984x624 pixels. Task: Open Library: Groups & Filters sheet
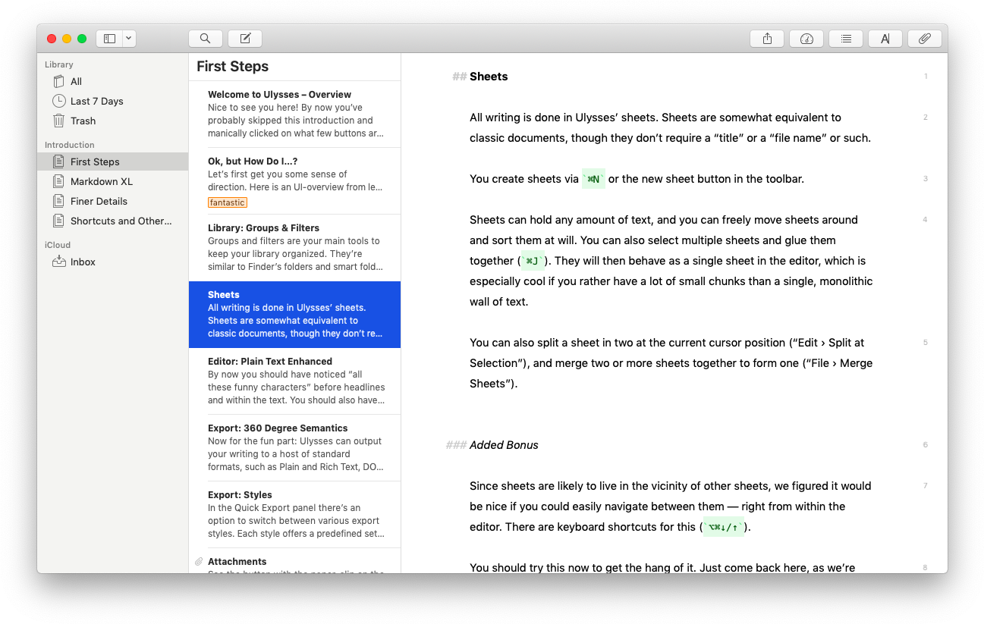click(294, 248)
